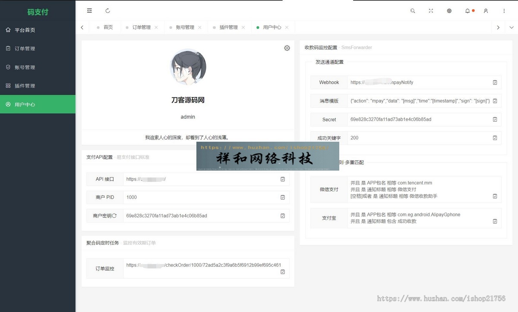Go to 平台首页 in sidebar
Viewport: 518px width, 312px height.
pos(38,30)
